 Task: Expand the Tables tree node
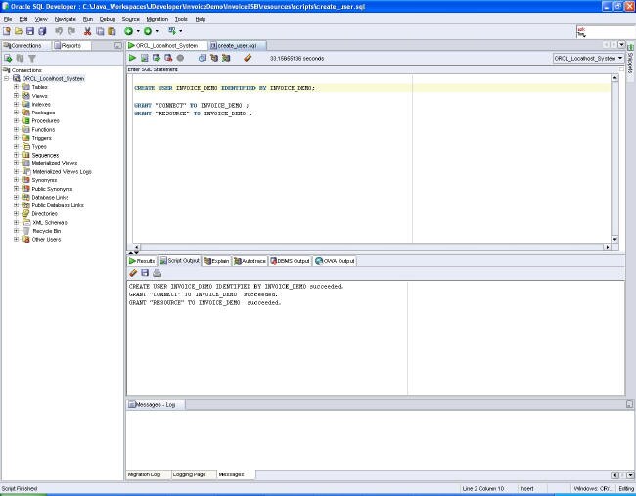(16, 87)
